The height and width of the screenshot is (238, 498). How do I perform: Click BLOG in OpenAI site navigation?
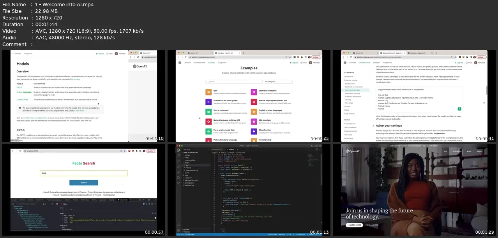coord(470,151)
